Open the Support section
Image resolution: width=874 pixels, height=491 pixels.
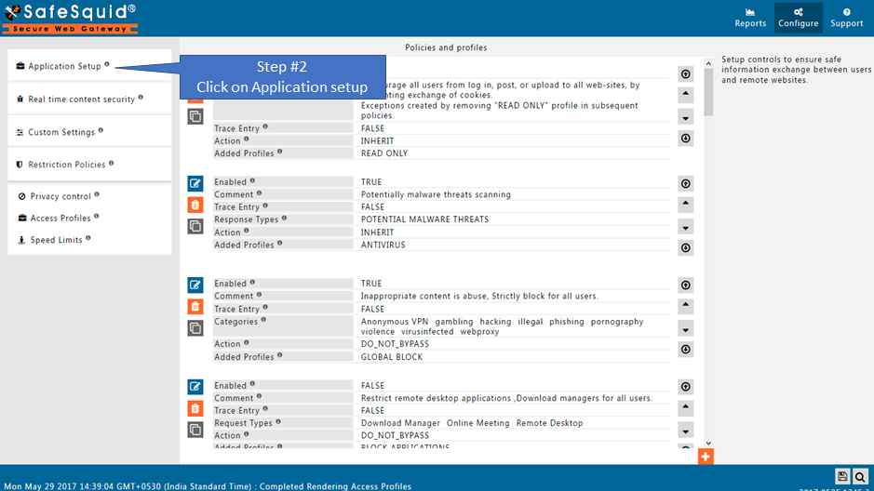[x=846, y=18]
